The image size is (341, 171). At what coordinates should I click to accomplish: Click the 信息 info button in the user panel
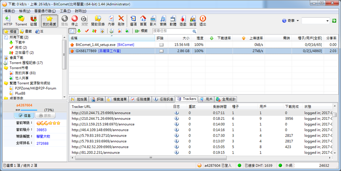pyautogui.click(x=24, y=116)
